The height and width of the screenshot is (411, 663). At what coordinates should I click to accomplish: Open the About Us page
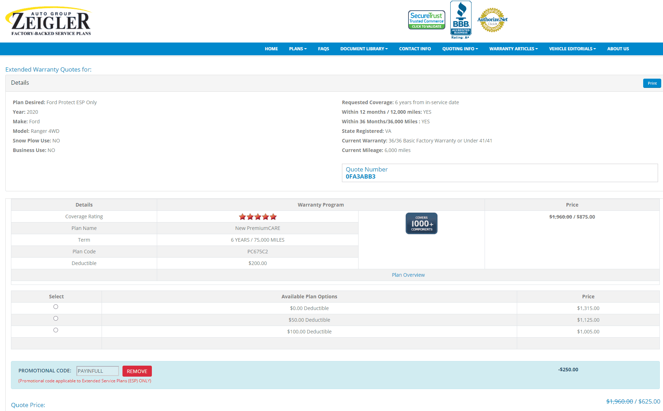[x=618, y=49]
